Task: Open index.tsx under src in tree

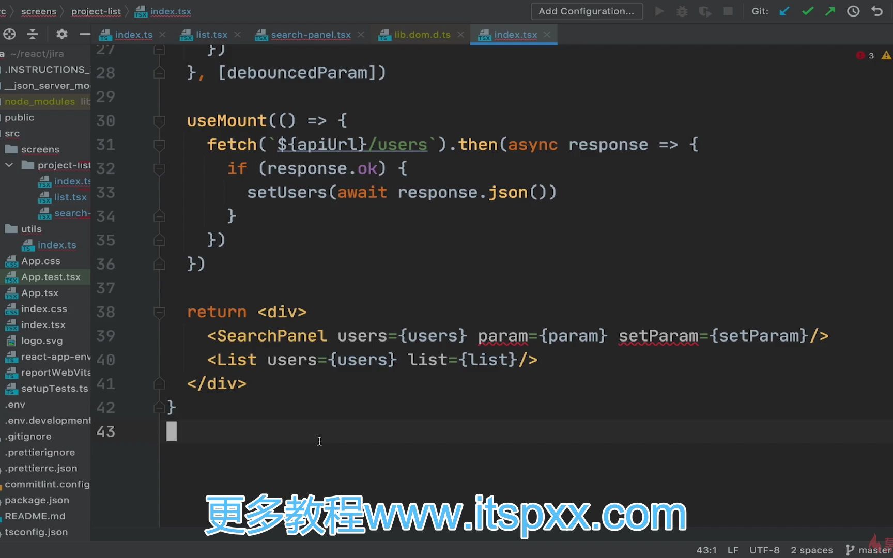Action: (43, 325)
